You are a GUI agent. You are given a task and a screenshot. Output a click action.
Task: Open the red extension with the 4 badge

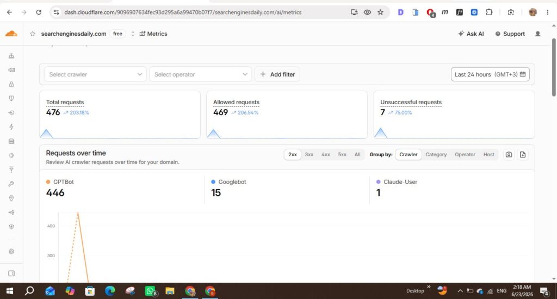[431, 13]
